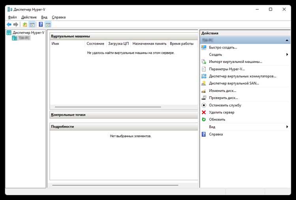
Task: Click the Virtual SAN Manager icon
Action: [204, 83]
